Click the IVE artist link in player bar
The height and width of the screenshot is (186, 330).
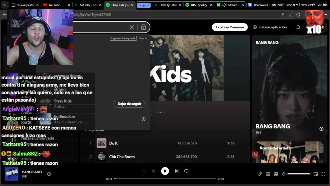(x=24, y=177)
